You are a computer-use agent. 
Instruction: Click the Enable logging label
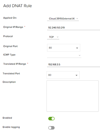tap(11, 127)
